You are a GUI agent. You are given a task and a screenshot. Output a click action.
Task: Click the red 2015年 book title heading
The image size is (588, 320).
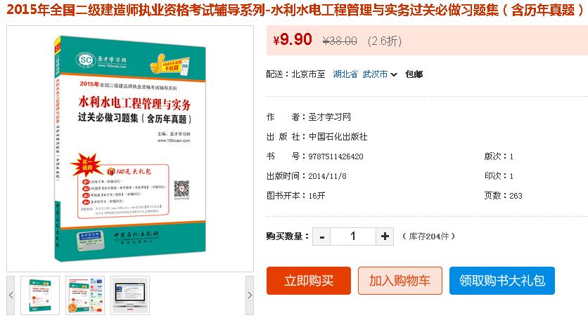pyautogui.click(x=296, y=10)
